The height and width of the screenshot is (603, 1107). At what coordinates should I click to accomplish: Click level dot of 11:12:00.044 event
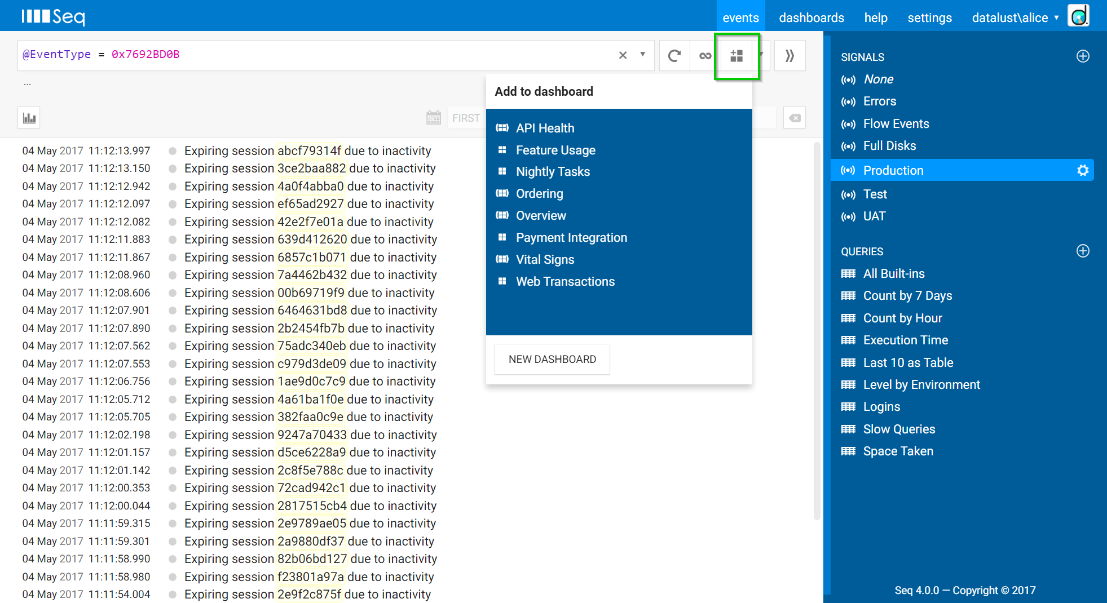(x=173, y=506)
